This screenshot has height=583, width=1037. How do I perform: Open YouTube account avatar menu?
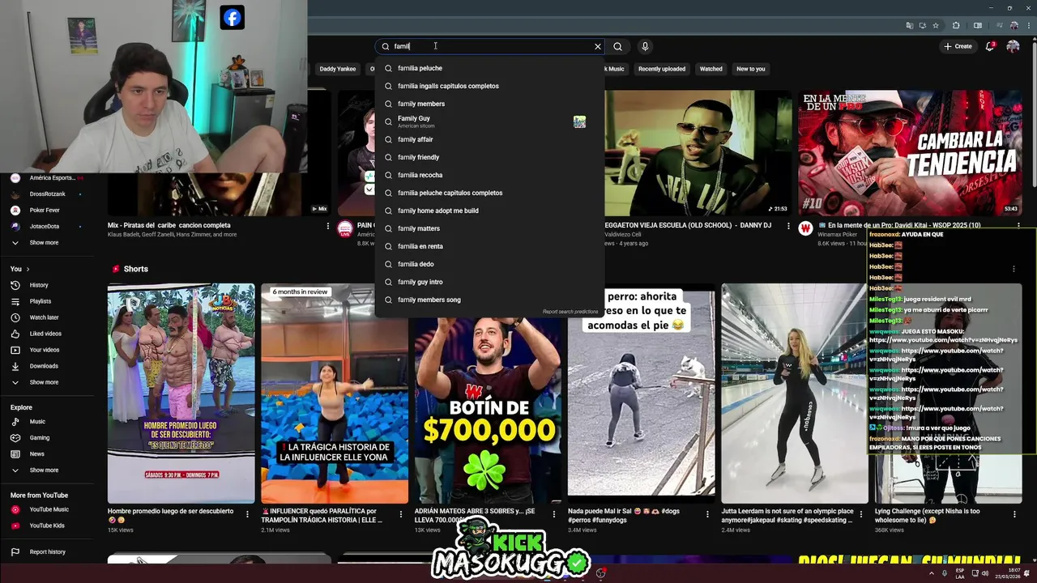pyautogui.click(x=1013, y=46)
